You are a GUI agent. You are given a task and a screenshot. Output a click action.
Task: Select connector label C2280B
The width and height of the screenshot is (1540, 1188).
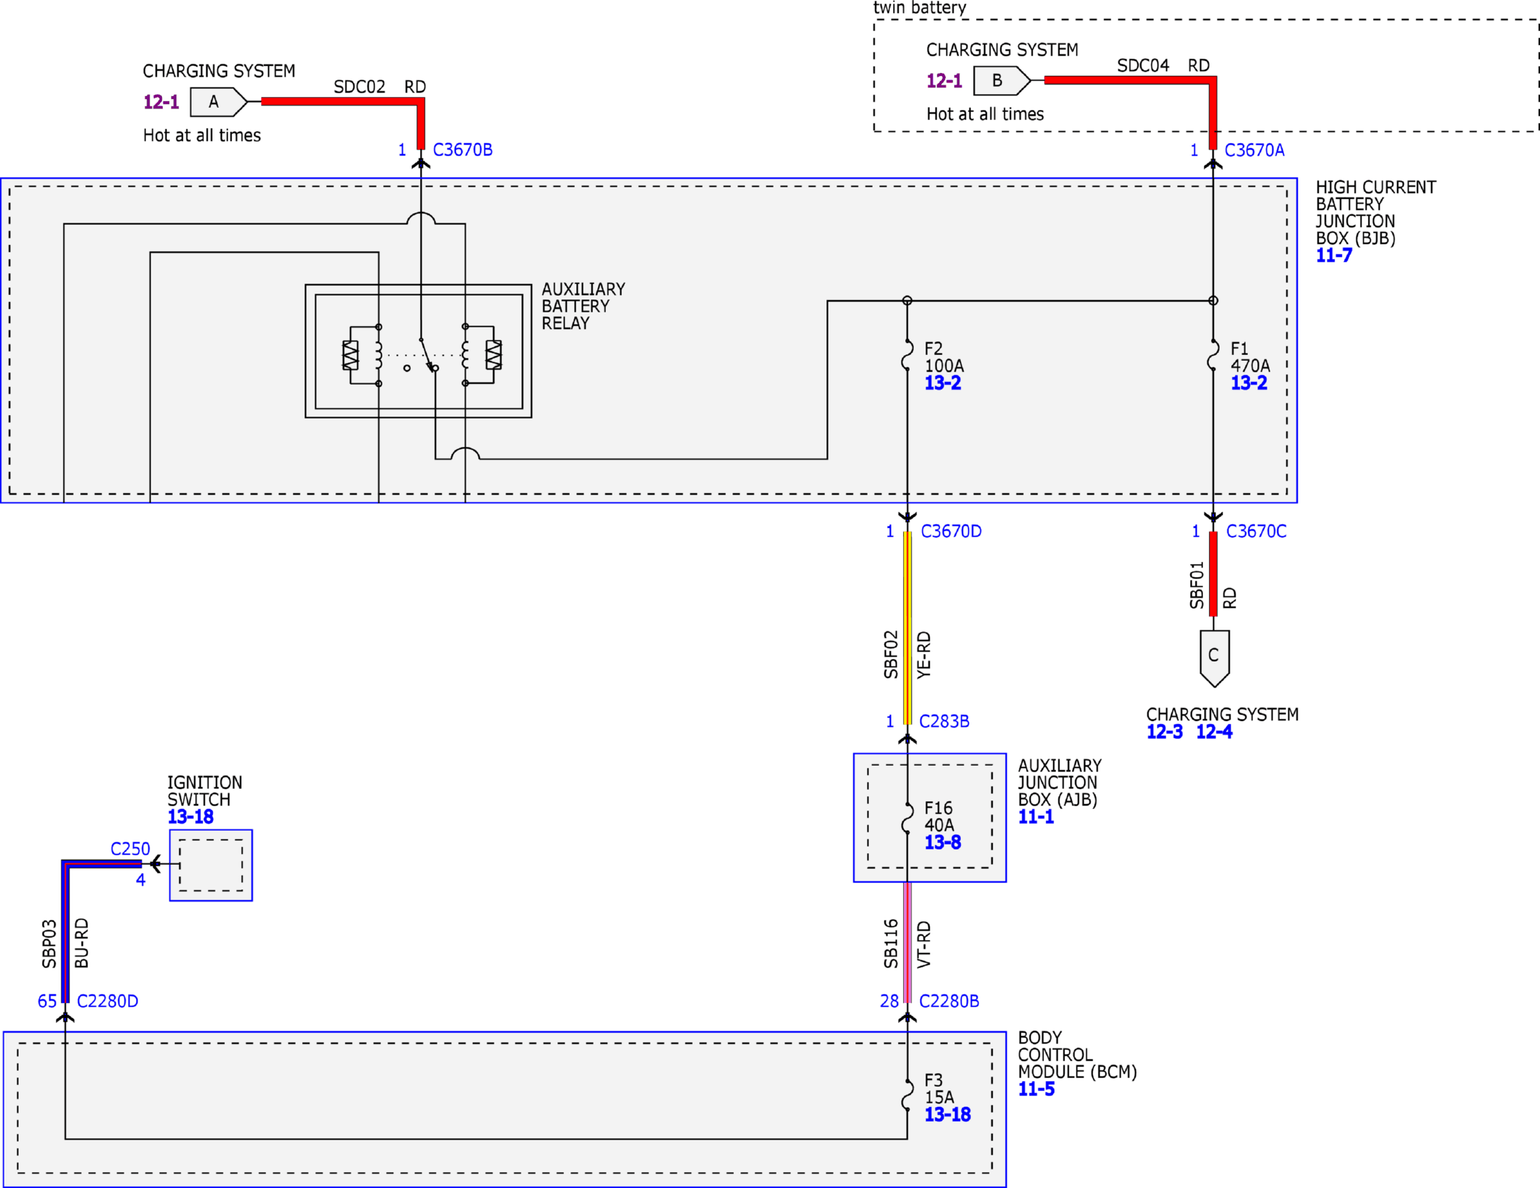[x=949, y=1001]
